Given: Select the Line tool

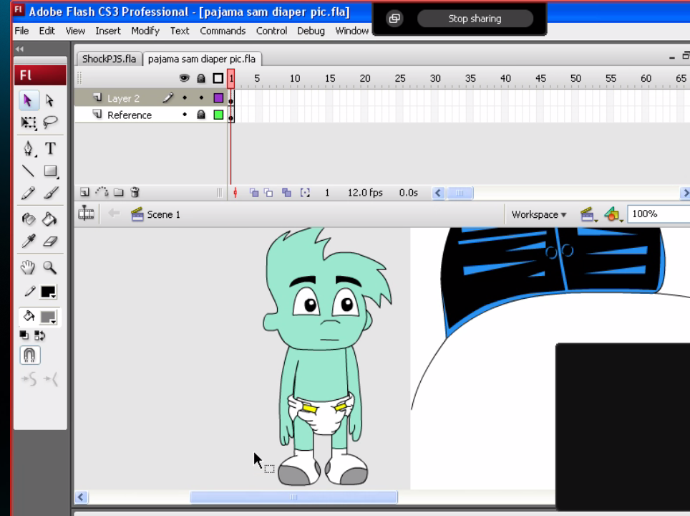Looking at the screenshot, I should click(x=28, y=171).
